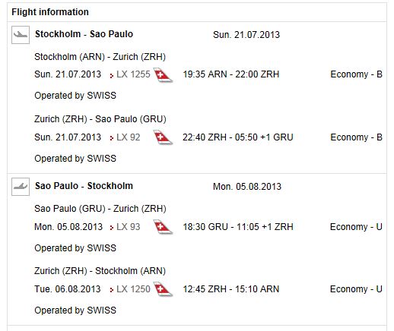Click the 22:40 ZRH - 05:50 +1 GRU times

point(238,137)
